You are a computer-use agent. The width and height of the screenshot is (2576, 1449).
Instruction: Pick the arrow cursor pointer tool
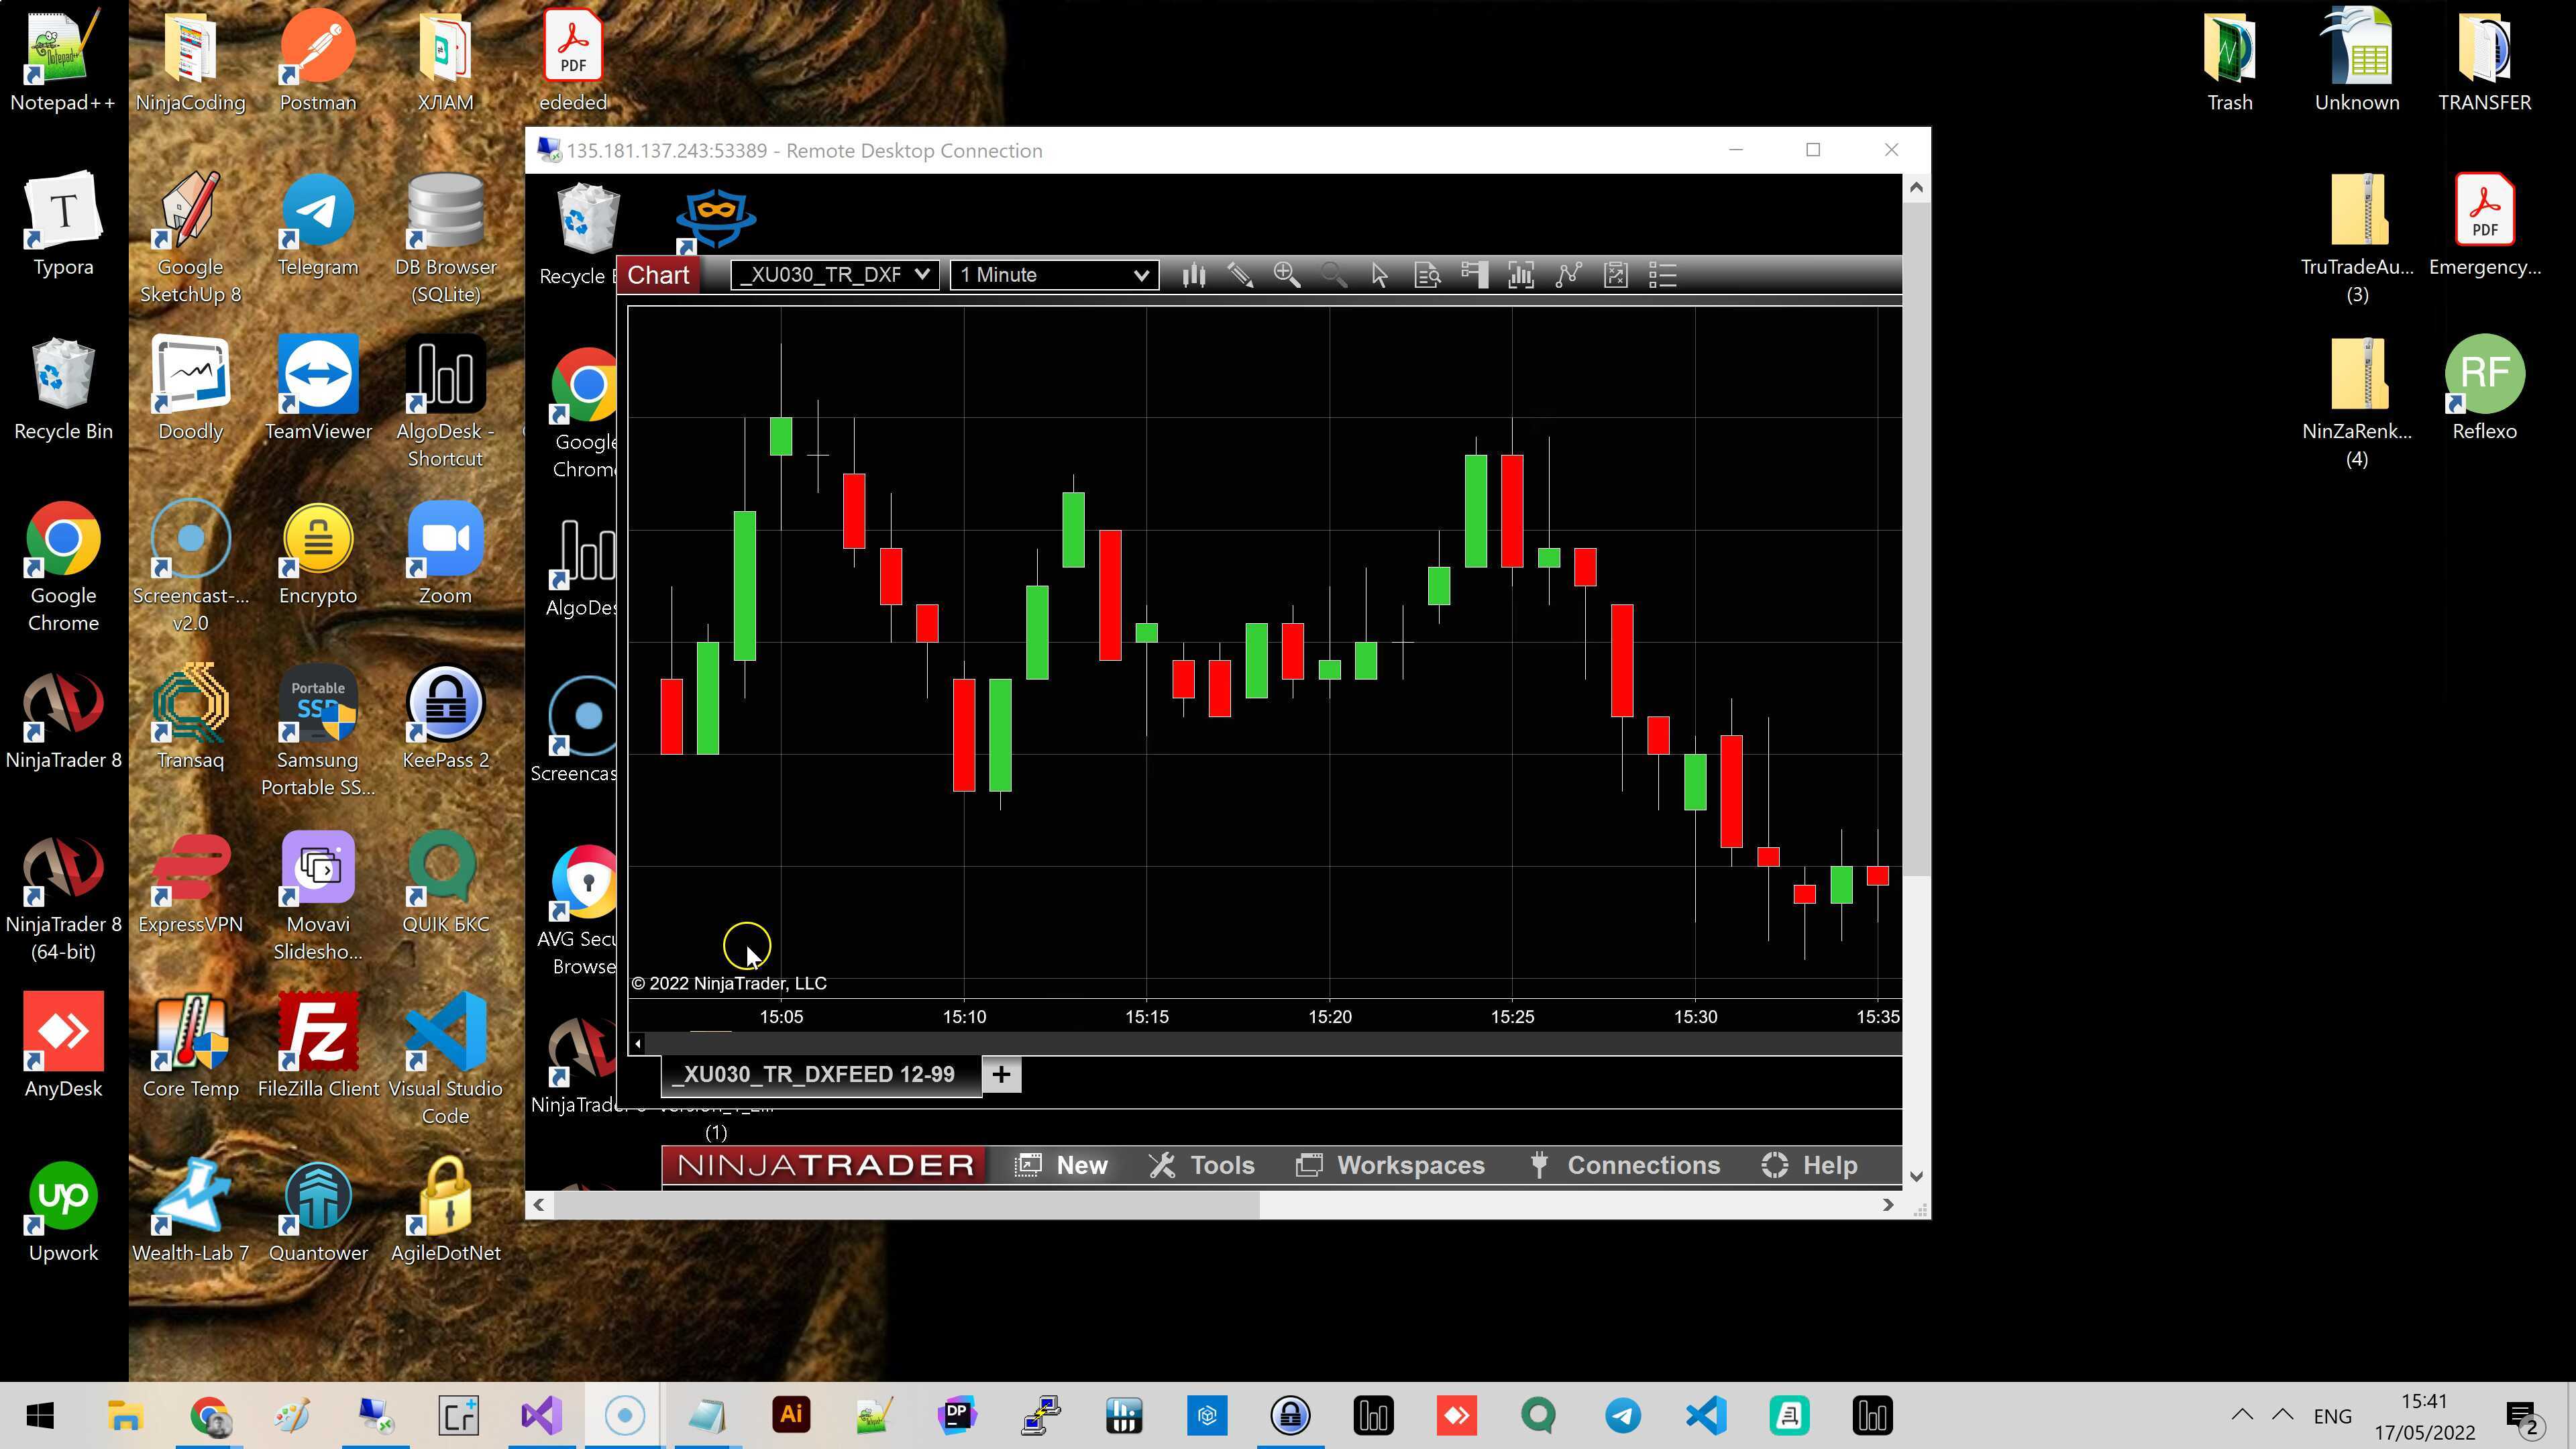1380,275
